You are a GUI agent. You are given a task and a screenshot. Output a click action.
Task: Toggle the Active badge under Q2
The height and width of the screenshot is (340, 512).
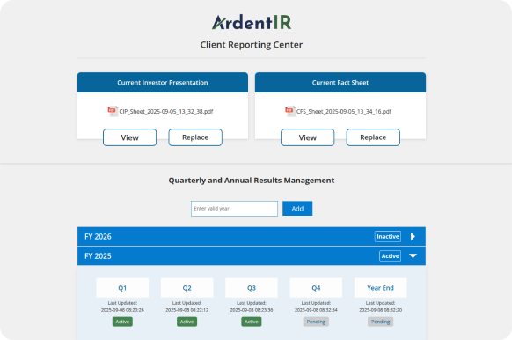(187, 322)
